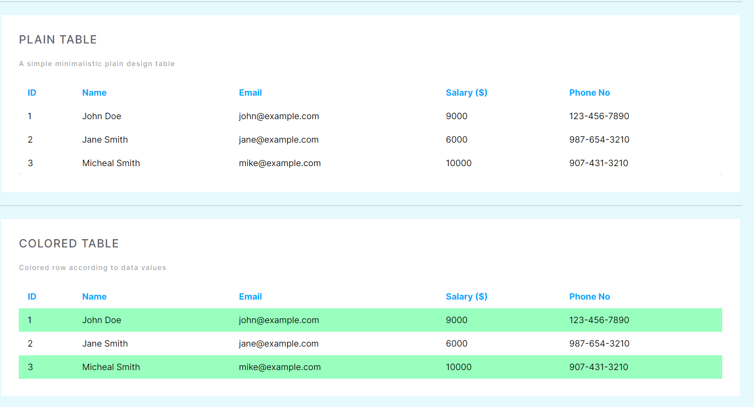
Task: Click jane@example.com in the Colored Table
Action: click(278, 344)
